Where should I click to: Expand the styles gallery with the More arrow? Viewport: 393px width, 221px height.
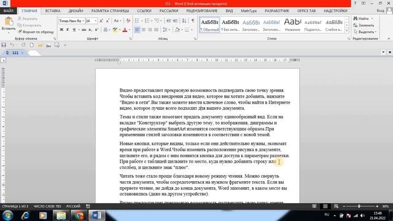(x=347, y=31)
